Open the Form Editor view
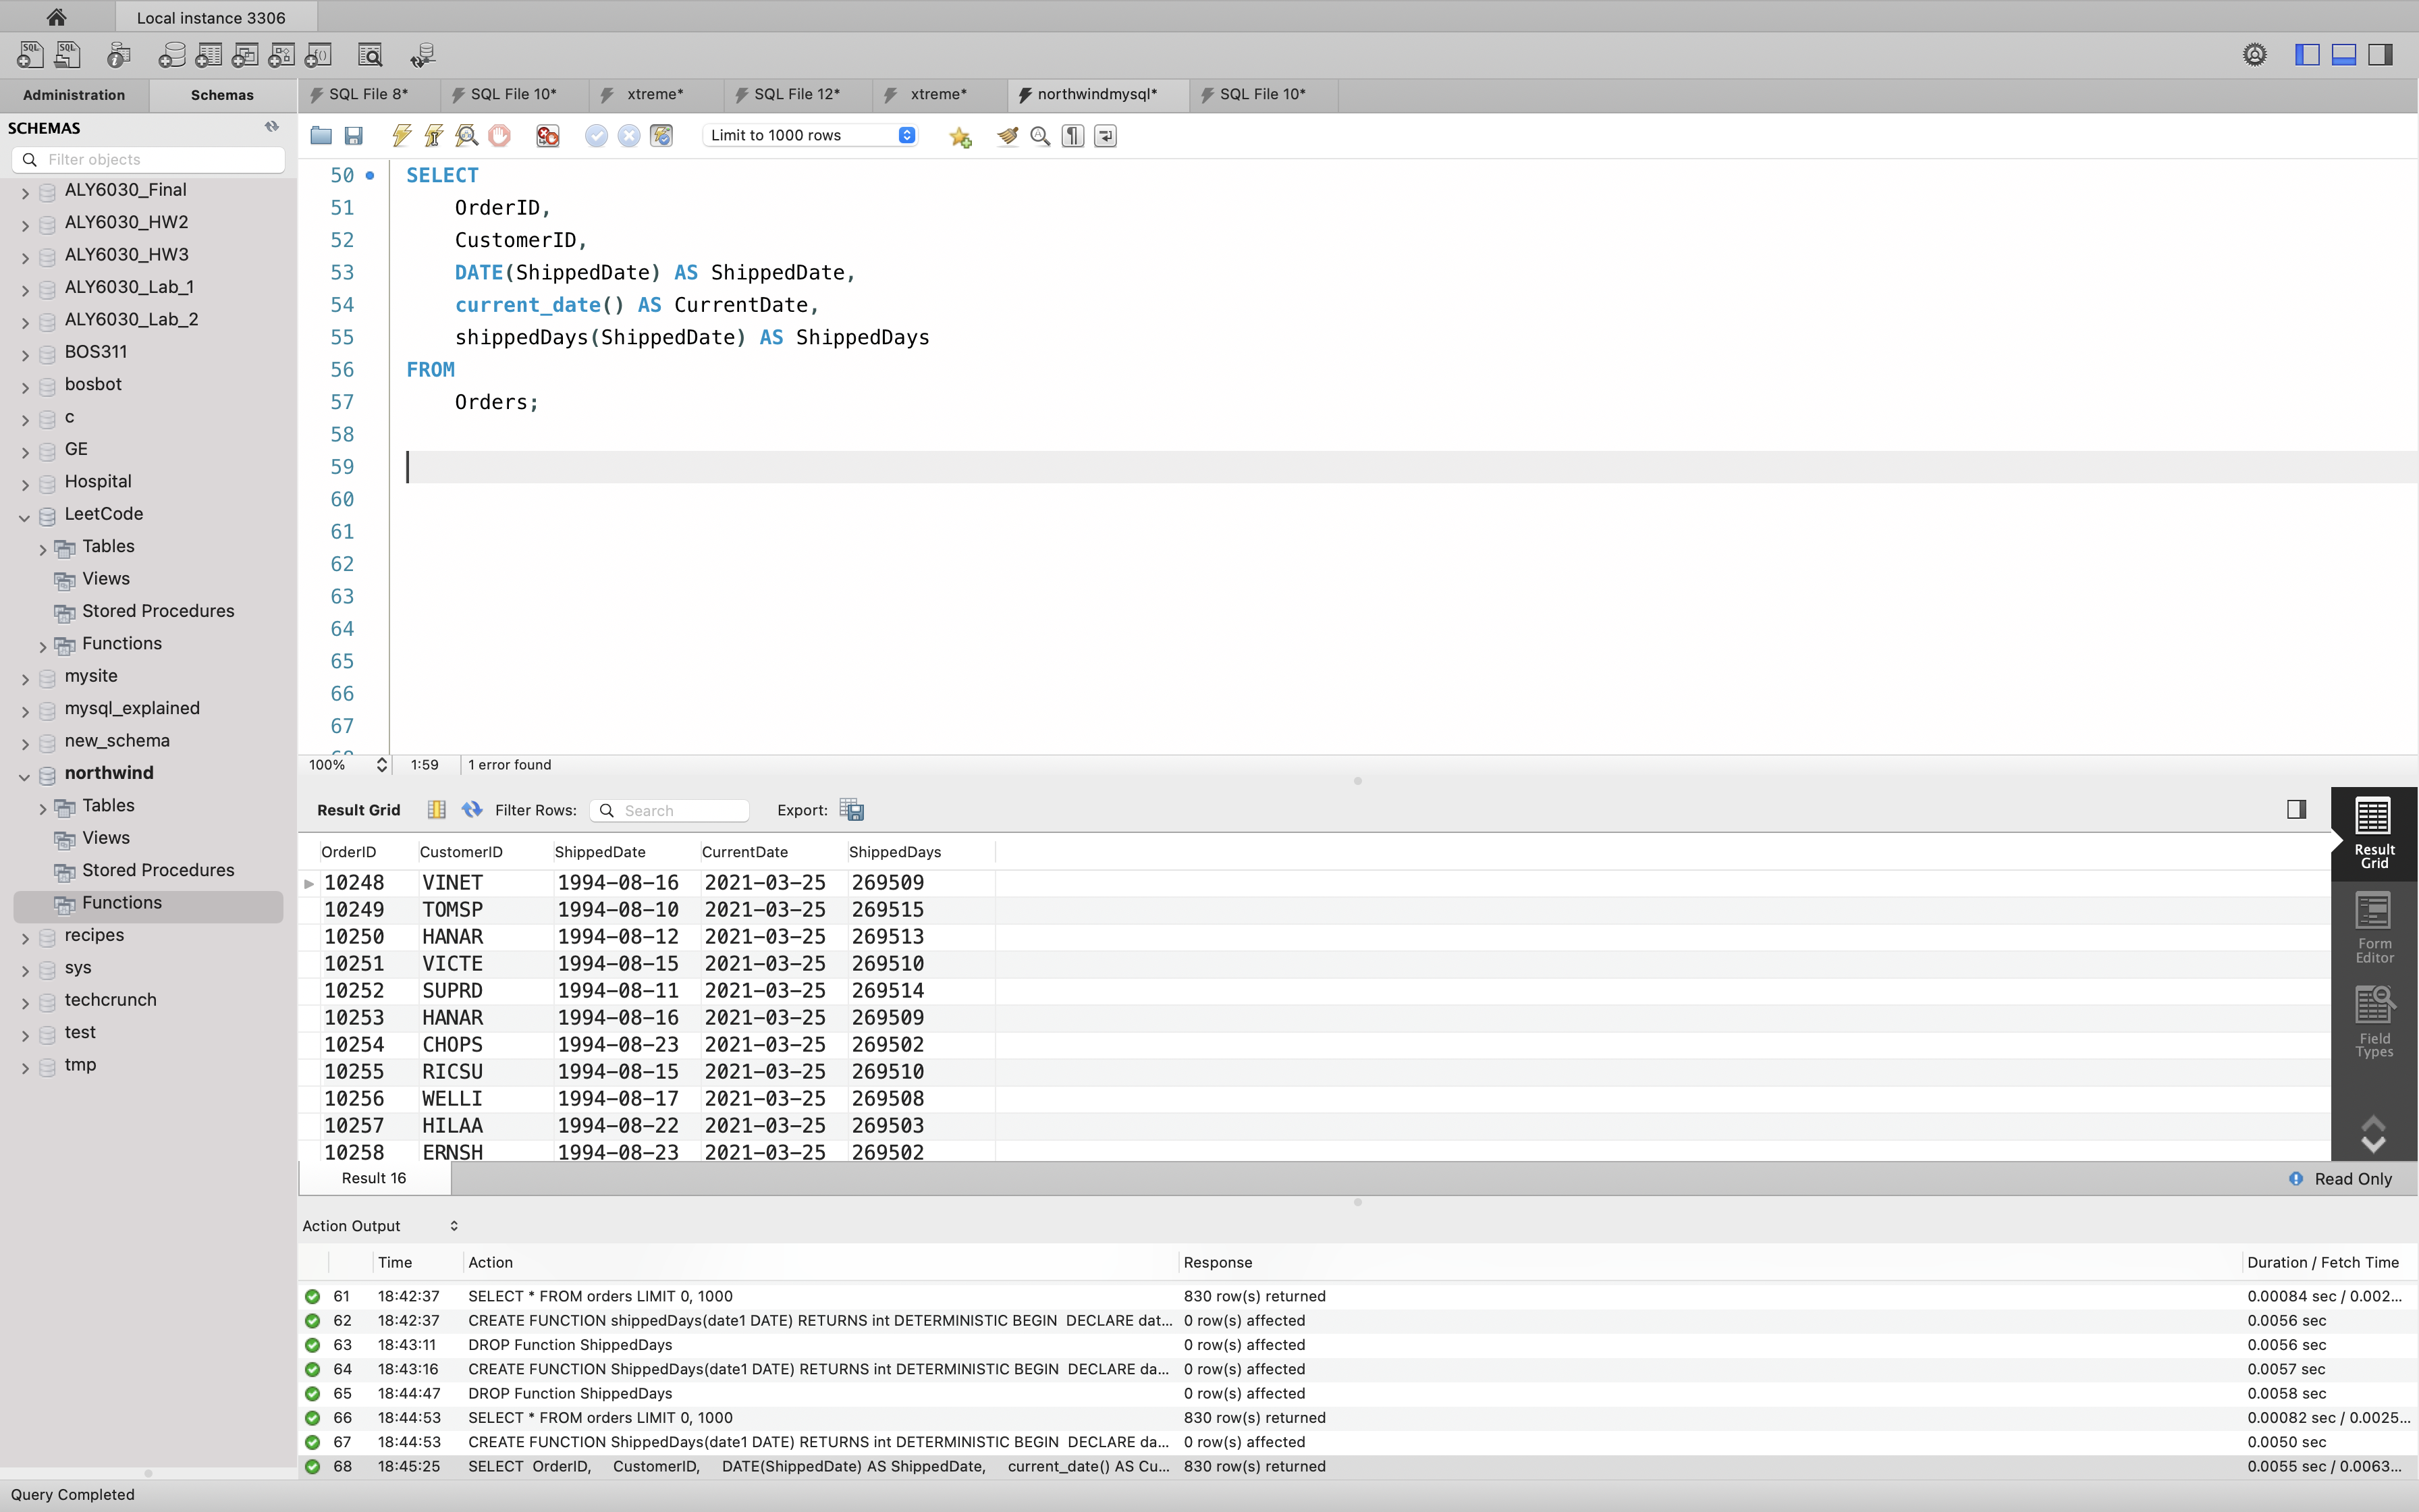The width and height of the screenshot is (2419, 1512). (x=2374, y=928)
